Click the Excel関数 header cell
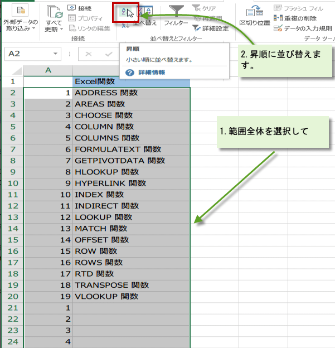This screenshot has height=348, width=335. click(131, 81)
